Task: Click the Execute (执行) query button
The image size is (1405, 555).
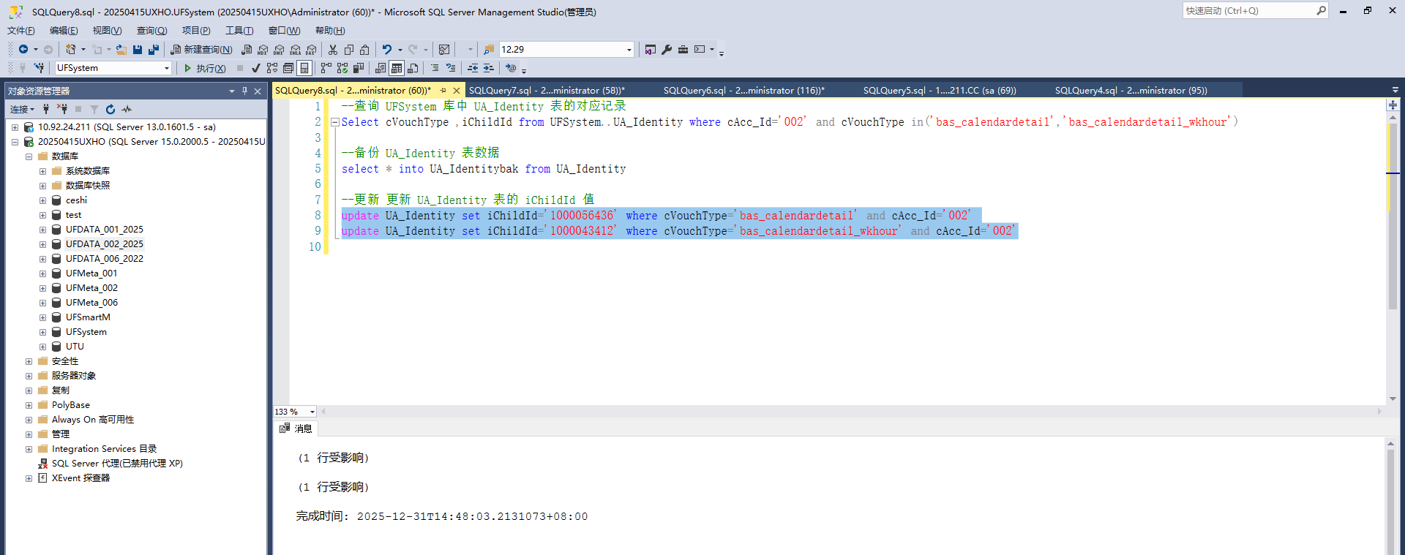Action: (x=204, y=68)
